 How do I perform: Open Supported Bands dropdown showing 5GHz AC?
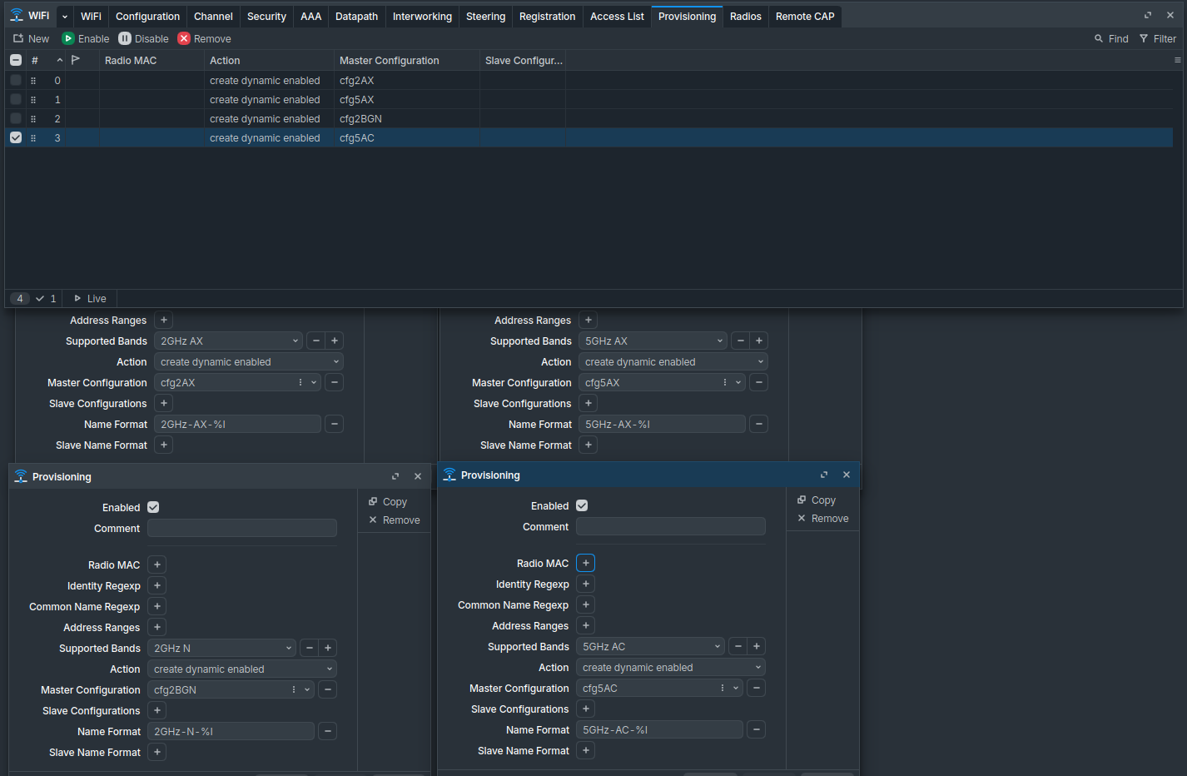point(651,647)
